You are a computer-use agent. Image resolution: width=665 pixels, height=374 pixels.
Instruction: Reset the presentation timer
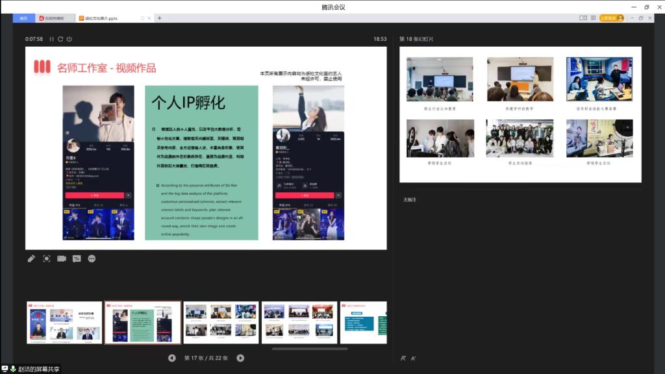[60, 39]
